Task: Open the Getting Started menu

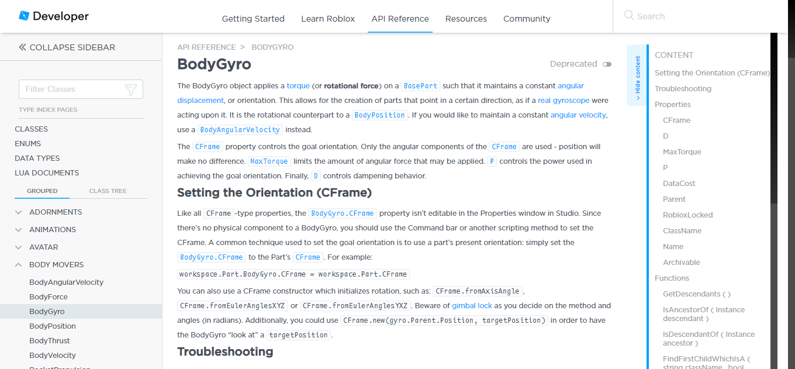Action: (253, 19)
